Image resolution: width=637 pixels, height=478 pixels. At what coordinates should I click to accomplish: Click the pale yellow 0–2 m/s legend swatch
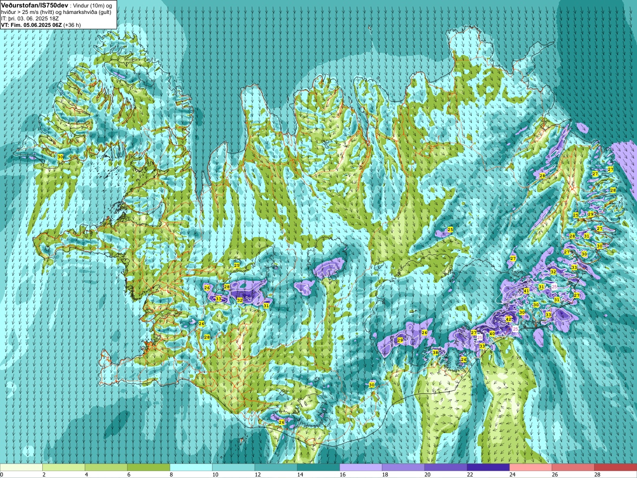pos(21,468)
